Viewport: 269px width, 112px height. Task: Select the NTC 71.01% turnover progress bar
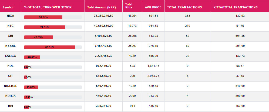pyautogui.click(x=53, y=27)
